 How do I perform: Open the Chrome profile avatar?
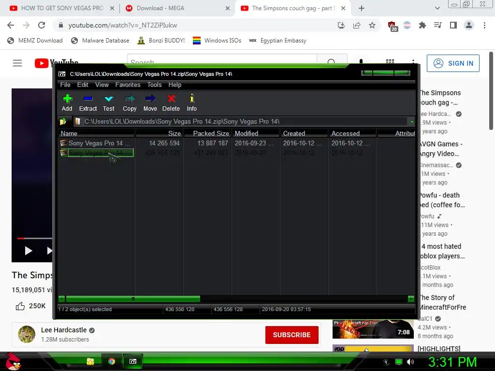[x=469, y=25]
